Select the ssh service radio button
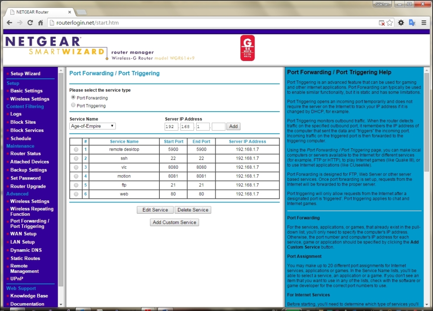 pyautogui.click(x=76, y=158)
